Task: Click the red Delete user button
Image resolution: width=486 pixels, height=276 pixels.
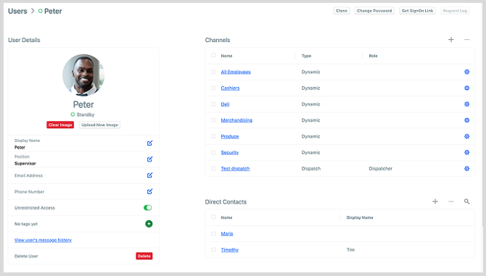Action: 144,256
